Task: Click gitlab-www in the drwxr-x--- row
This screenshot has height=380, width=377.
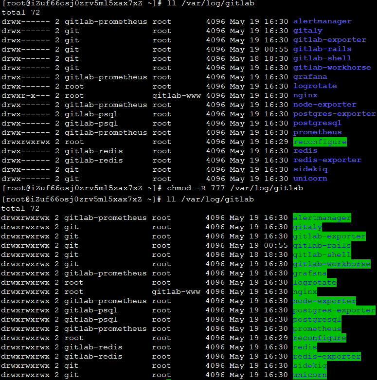Action: click(177, 96)
